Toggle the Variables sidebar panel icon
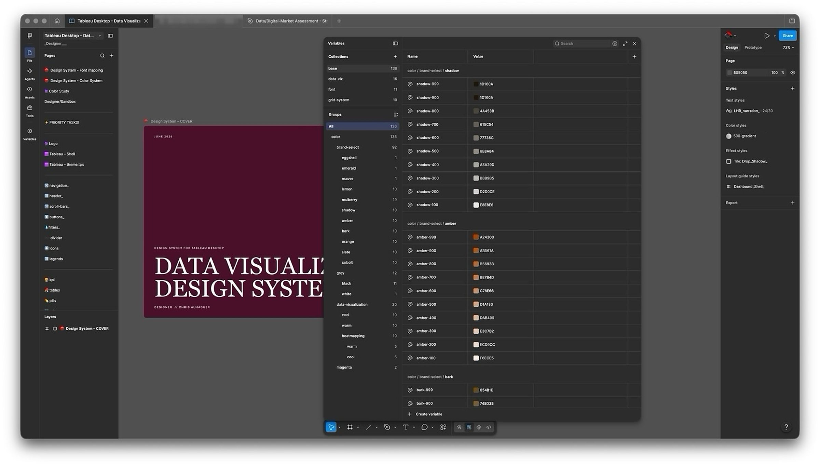The height and width of the screenshot is (466, 820). (x=395, y=43)
